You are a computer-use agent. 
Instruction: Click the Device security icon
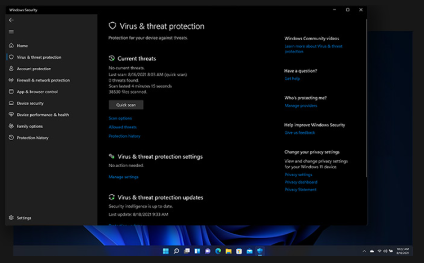(11, 103)
